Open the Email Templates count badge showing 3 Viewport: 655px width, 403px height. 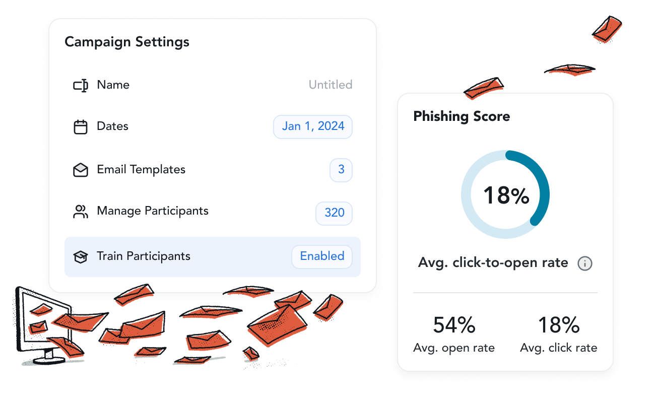[x=341, y=170]
